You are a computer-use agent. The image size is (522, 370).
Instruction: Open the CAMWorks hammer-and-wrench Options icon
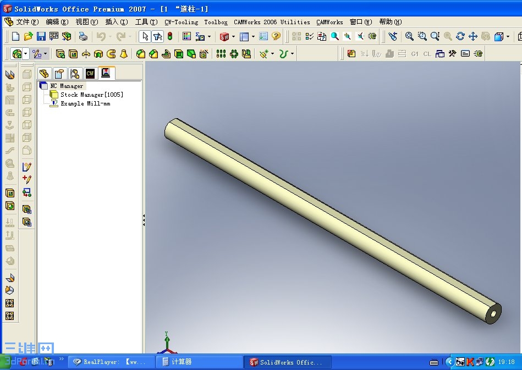(453, 53)
